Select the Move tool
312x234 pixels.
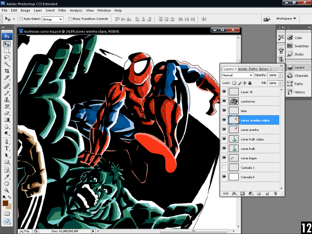[x=7, y=44]
